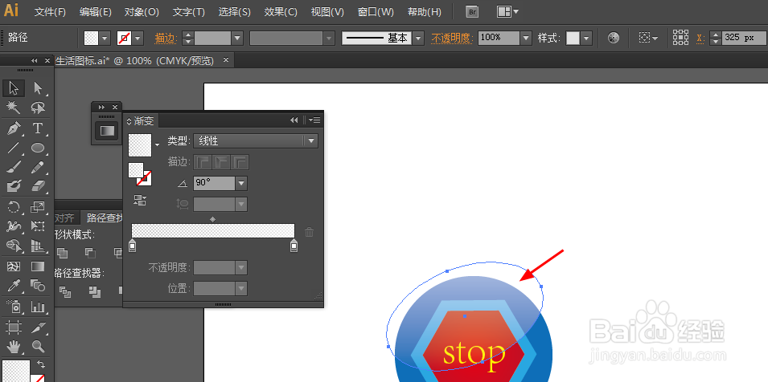Image resolution: width=768 pixels, height=382 pixels.
Task: Select the Paintbrush tool
Action: tap(14, 167)
